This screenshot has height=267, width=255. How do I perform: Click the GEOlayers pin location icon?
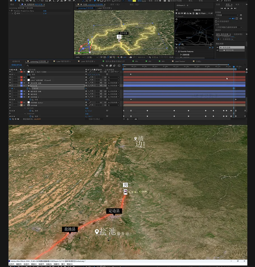(176, 13)
